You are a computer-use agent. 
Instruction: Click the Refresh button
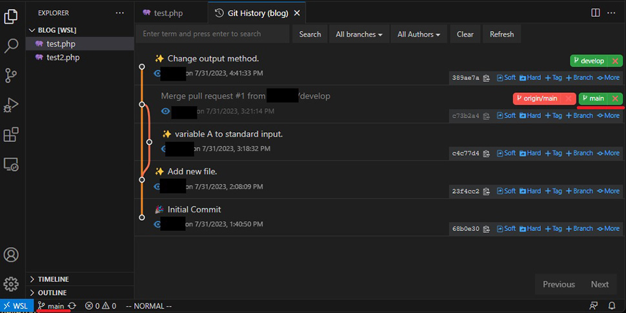click(x=502, y=34)
